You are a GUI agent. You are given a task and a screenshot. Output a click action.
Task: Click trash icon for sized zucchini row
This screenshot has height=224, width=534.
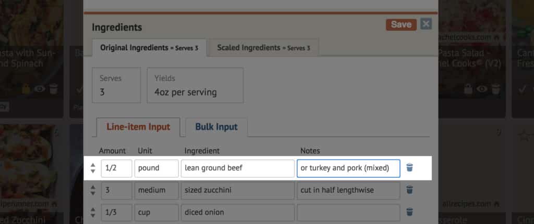409,190
